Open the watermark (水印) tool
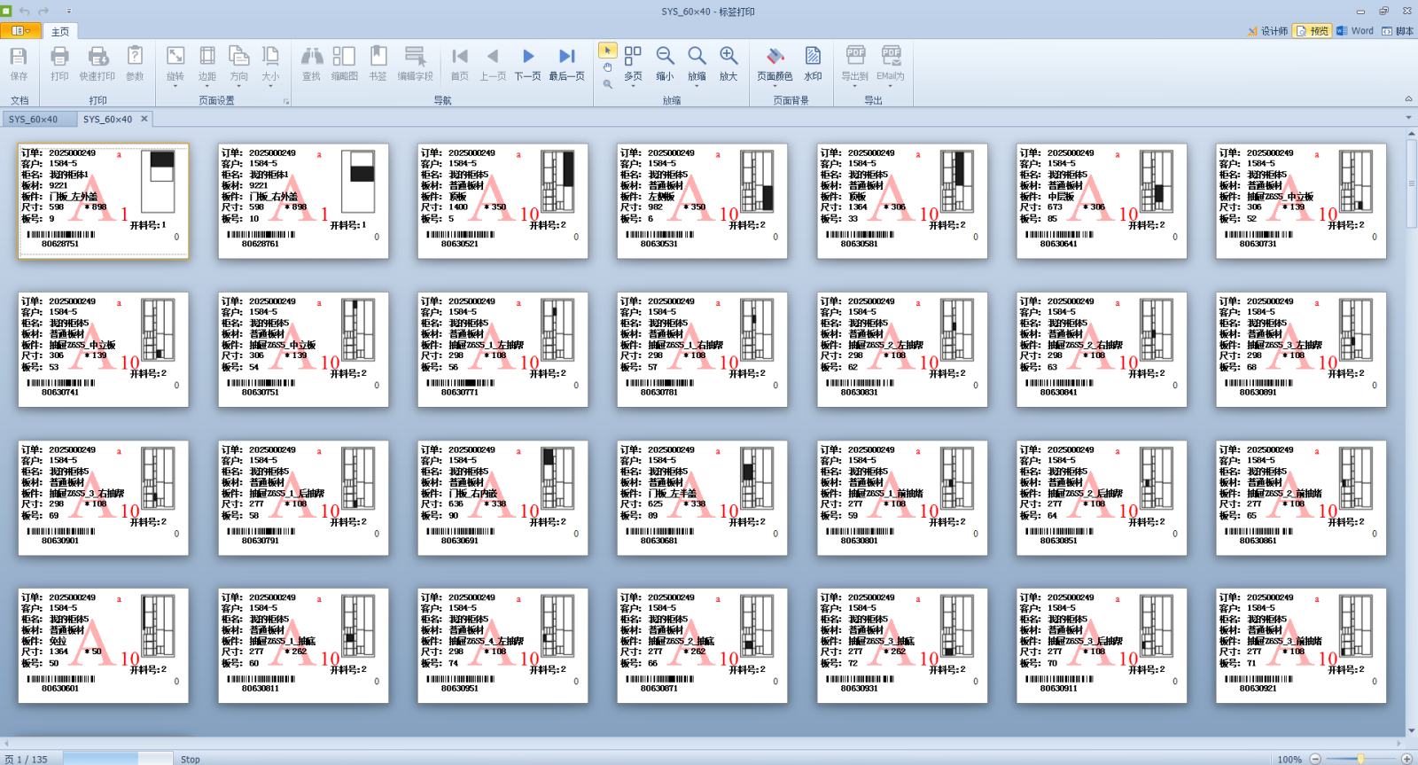The width and height of the screenshot is (1418, 765). coord(813,63)
